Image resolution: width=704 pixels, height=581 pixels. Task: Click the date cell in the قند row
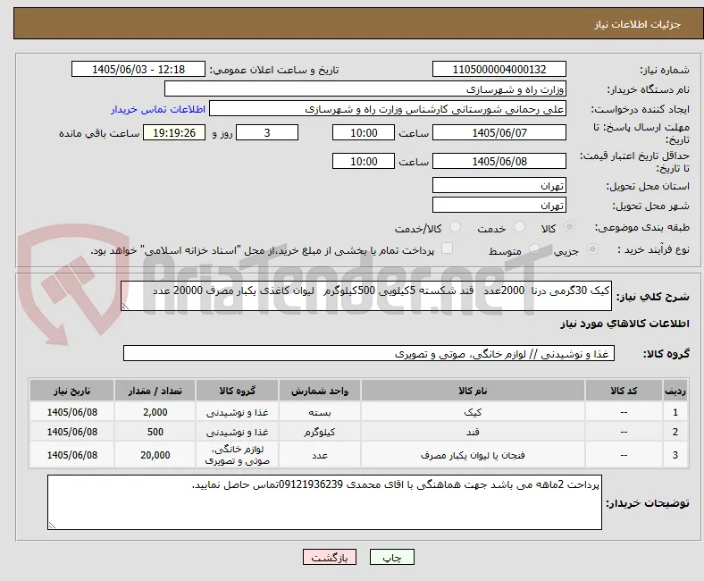point(71,432)
